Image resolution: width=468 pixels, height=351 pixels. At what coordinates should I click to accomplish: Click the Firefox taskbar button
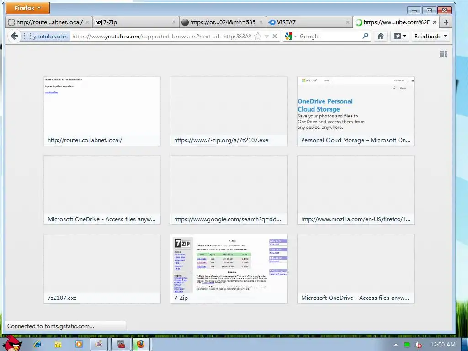[x=141, y=344]
